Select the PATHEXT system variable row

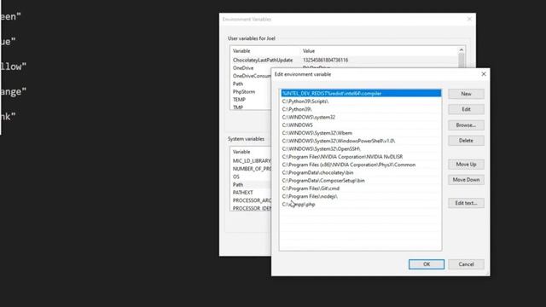coord(251,193)
